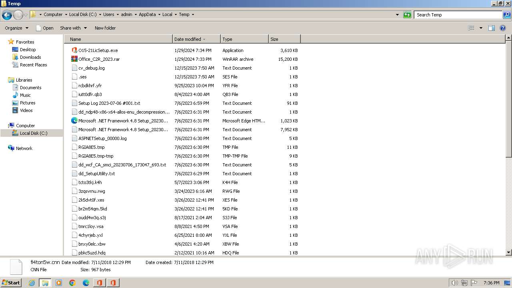This screenshot has height=288, width=512.
Task: Click Computer in the breadcrumb path
Action: point(53,14)
